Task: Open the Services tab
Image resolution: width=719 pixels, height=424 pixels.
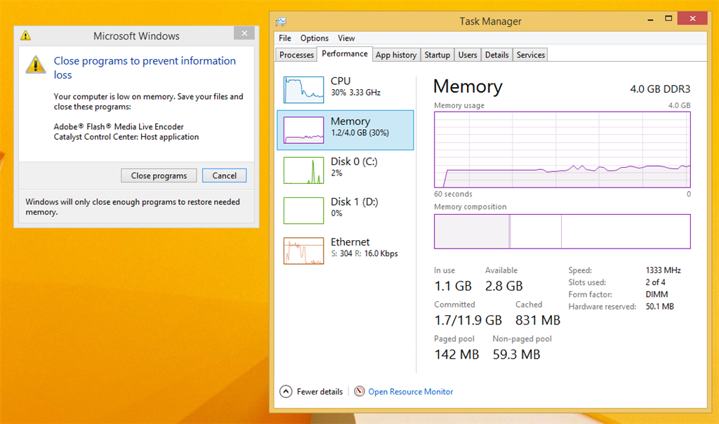Action: coord(530,54)
